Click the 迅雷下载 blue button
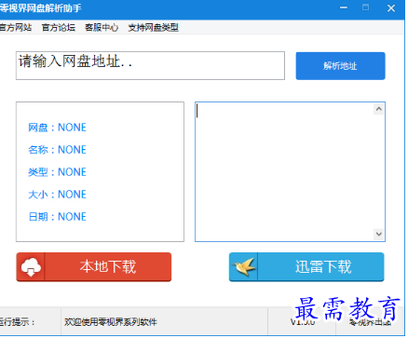The width and height of the screenshot is (408, 338). point(306,267)
